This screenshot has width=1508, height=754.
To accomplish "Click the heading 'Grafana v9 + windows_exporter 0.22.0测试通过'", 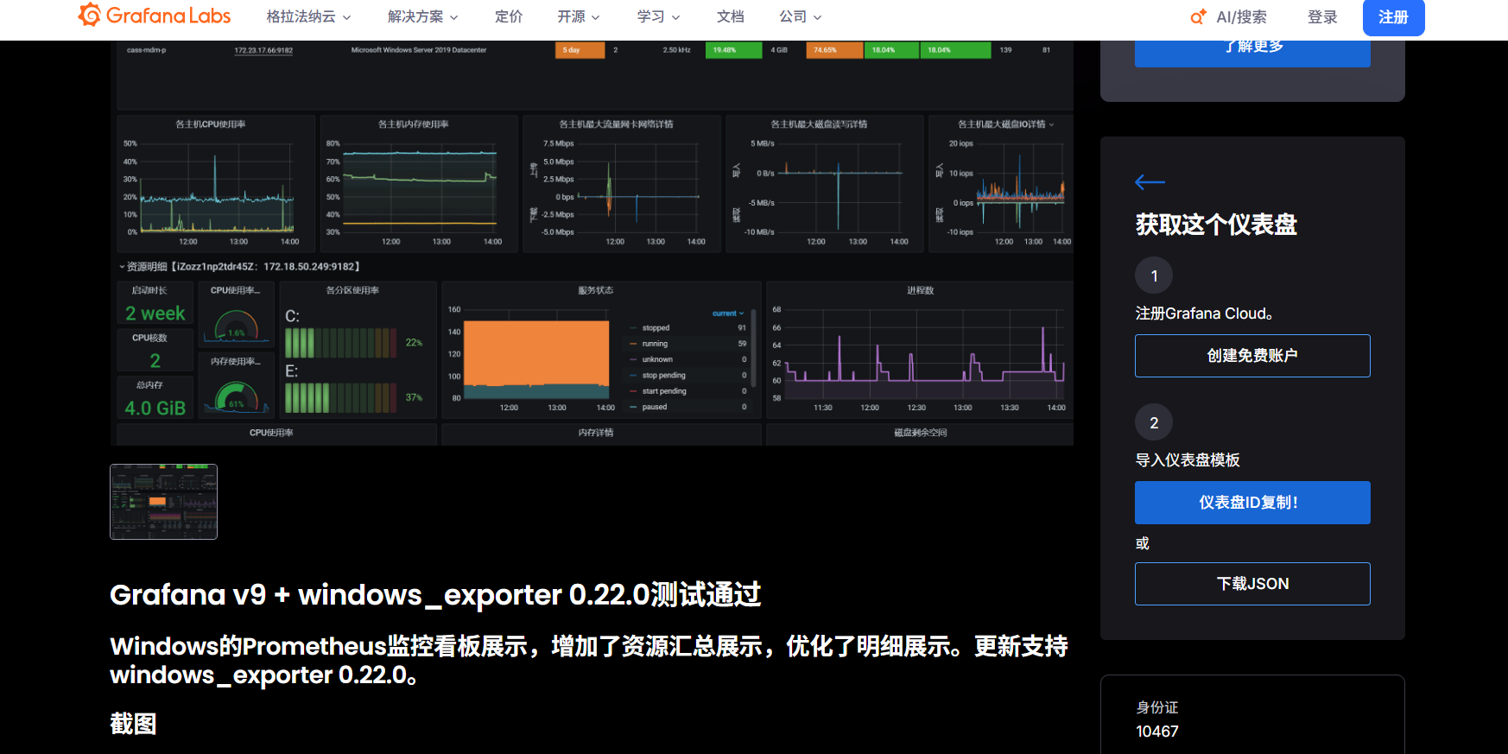I will (x=435, y=594).
